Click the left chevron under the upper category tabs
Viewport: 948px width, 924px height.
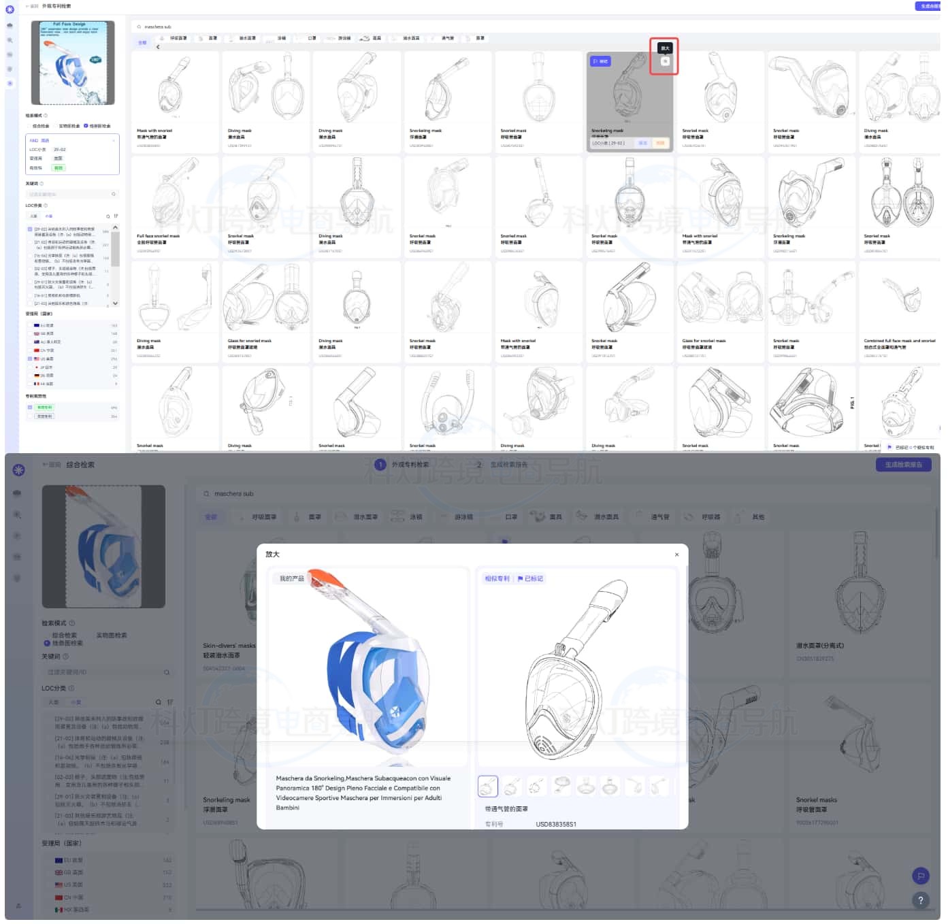(159, 48)
